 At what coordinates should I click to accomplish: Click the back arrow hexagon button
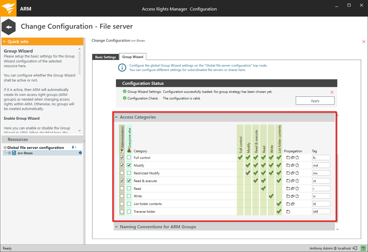coord(9,27)
